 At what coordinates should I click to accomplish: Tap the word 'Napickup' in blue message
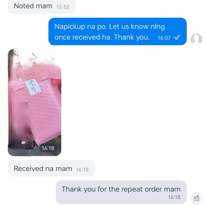click(70, 27)
